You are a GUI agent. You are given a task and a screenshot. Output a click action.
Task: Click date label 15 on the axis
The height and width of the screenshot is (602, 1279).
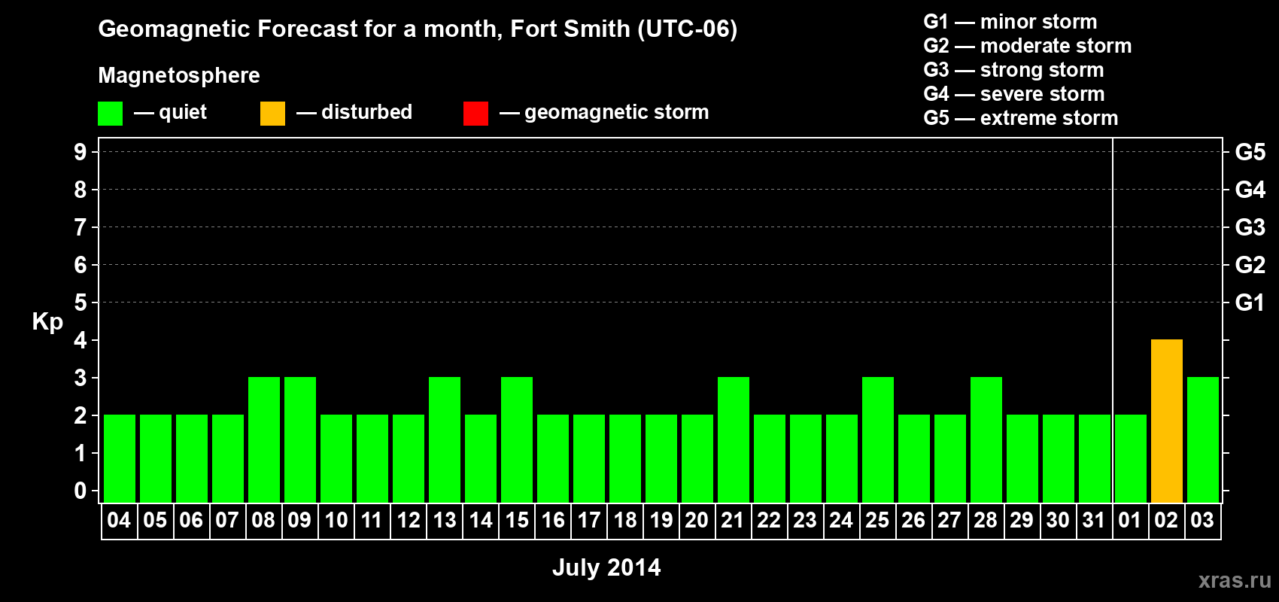tap(517, 520)
